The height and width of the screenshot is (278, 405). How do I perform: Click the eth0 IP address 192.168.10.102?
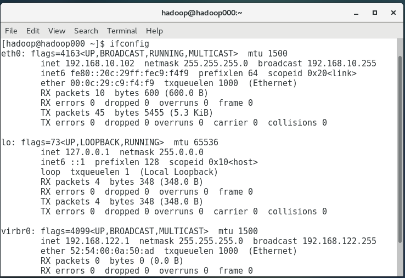point(100,64)
